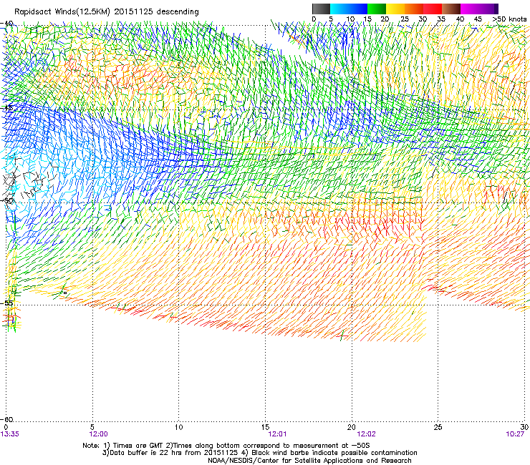Viewport: 530px width, 465px height.
Task: Click the '-45' latitude axis label
Action: (x=6, y=108)
